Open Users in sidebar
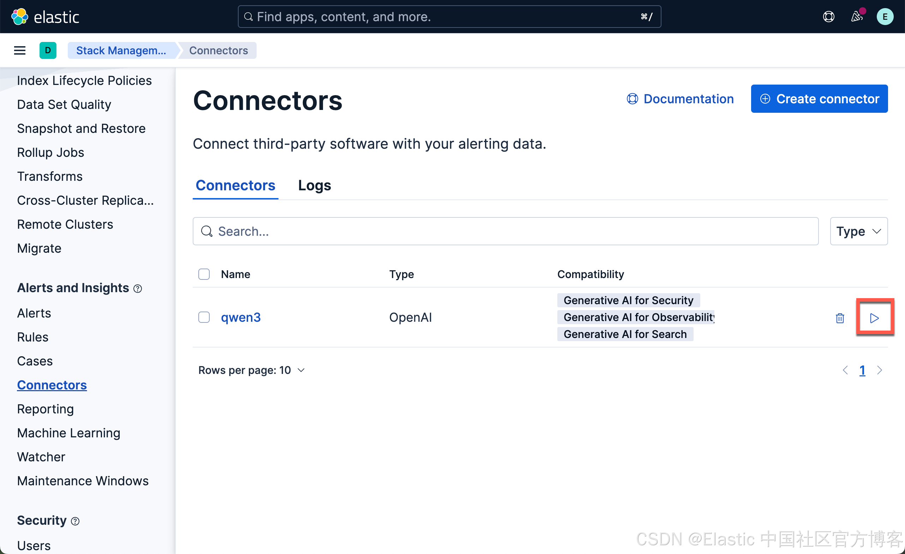This screenshot has width=905, height=554. point(34,546)
